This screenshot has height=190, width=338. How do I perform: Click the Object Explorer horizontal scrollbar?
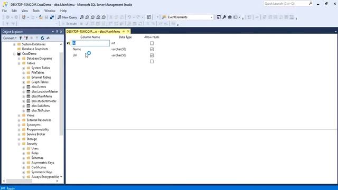19,181
